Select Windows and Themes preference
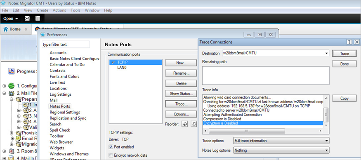 click(69, 154)
